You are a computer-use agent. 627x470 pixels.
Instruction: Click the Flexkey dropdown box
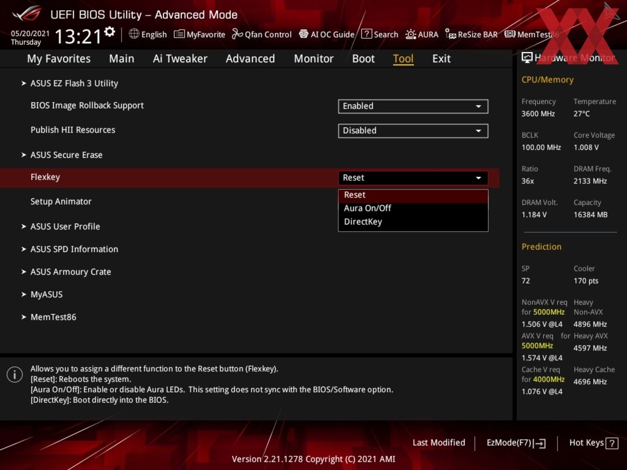[413, 178]
